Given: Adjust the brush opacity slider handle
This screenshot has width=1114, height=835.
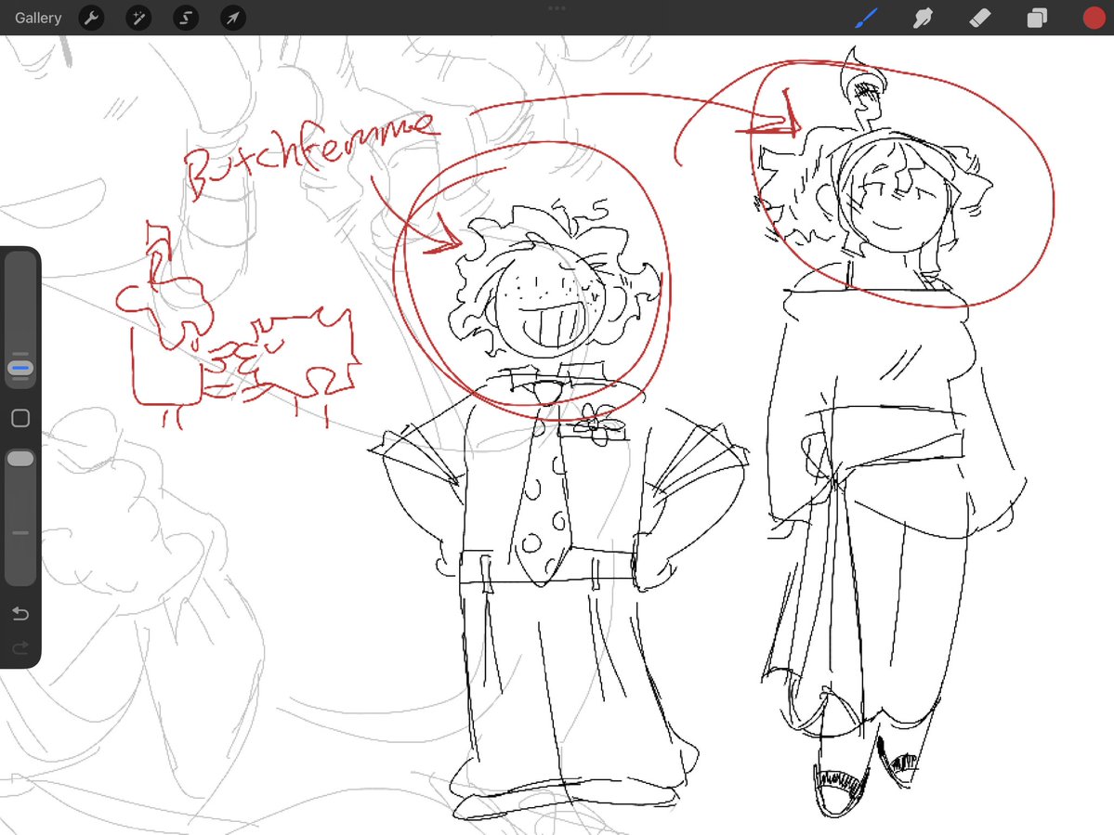Looking at the screenshot, I should (20, 459).
